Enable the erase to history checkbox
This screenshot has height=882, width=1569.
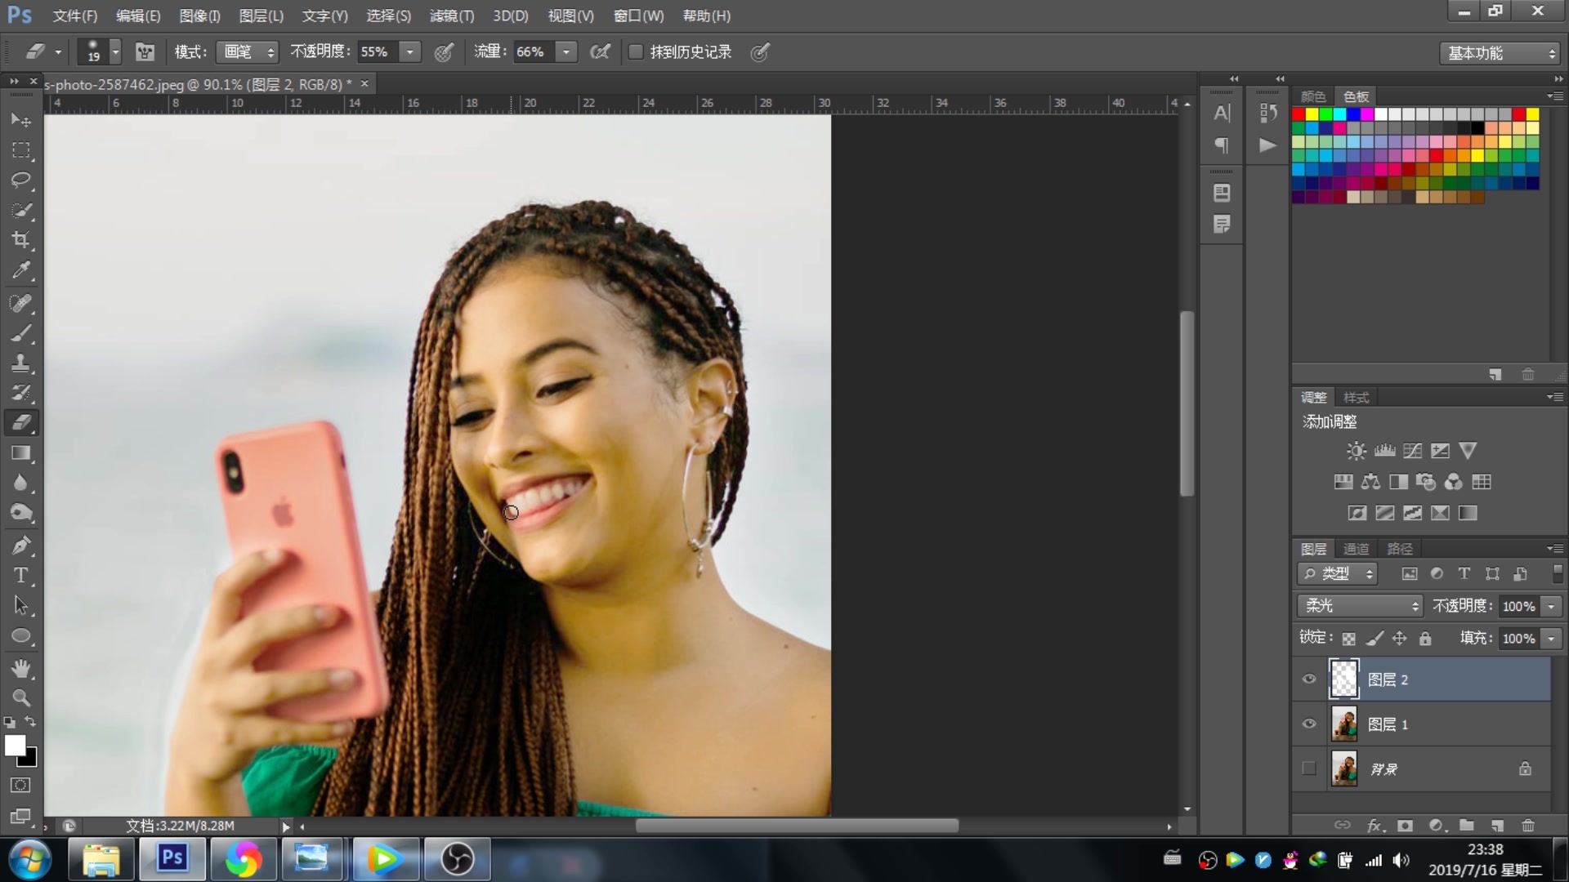click(636, 52)
